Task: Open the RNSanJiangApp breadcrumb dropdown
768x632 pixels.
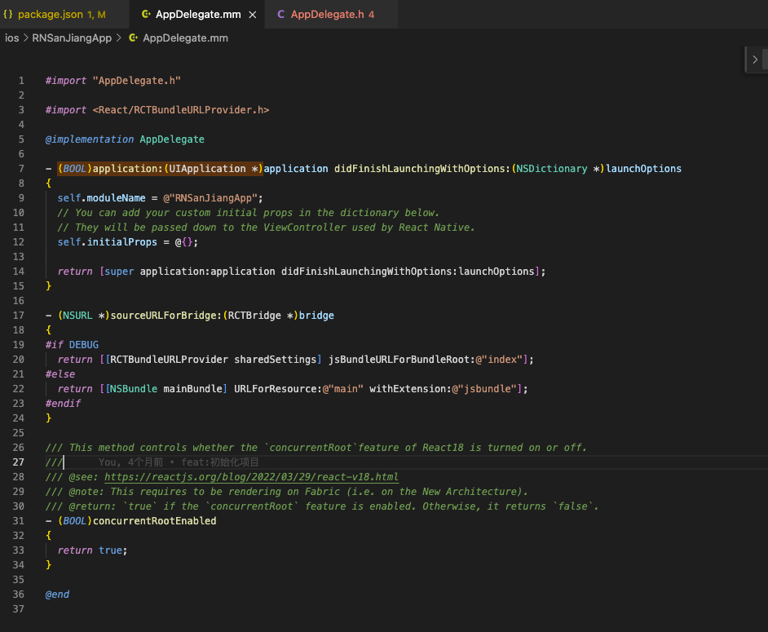Action: coord(71,38)
